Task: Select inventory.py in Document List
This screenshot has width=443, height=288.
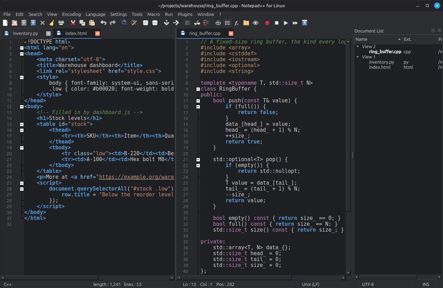Action: tap(381, 62)
